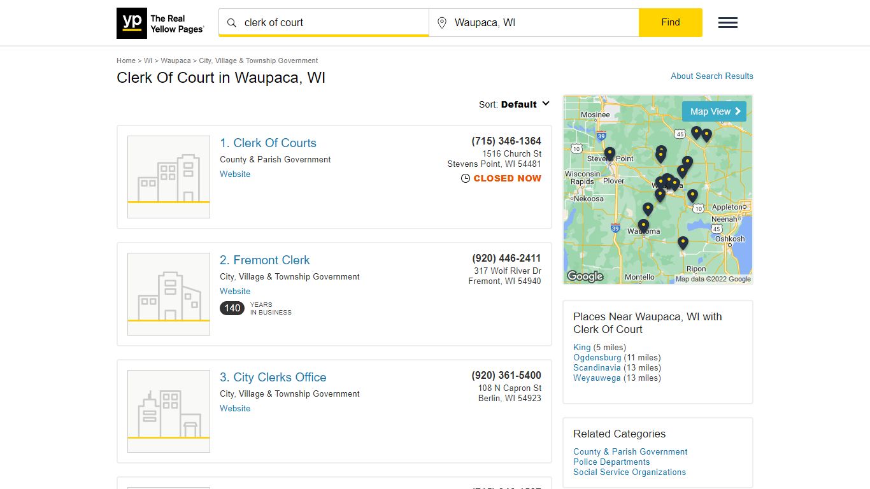This screenshot has width=870, height=489.
Task: Edit the Waupaca, WI location field
Action: click(534, 23)
